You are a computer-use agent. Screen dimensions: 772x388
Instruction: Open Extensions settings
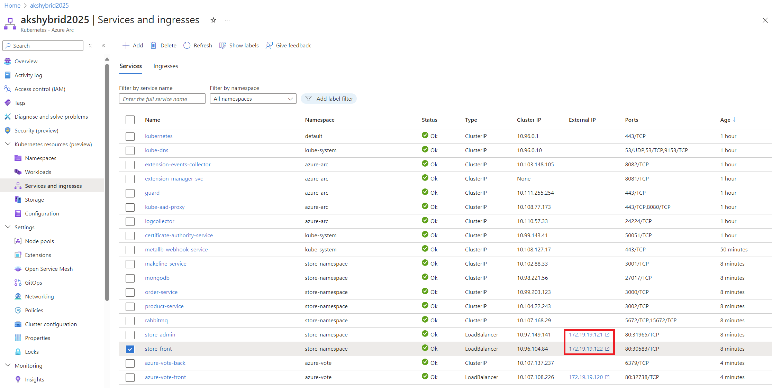point(38,255)
